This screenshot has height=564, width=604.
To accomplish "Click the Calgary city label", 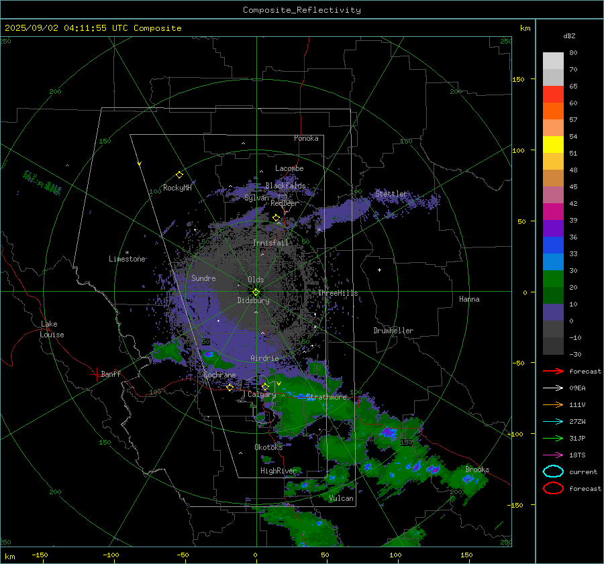I will pyautogui.click(x=262, y=394).
